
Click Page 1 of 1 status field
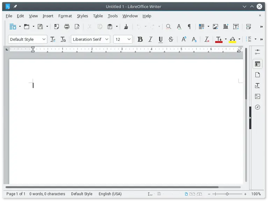[x=16, y=194]
